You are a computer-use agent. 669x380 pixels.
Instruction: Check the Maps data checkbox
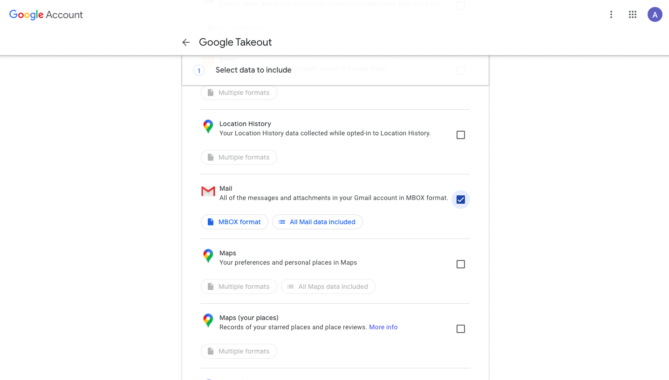pyautogui.click(x=461, y=264)
